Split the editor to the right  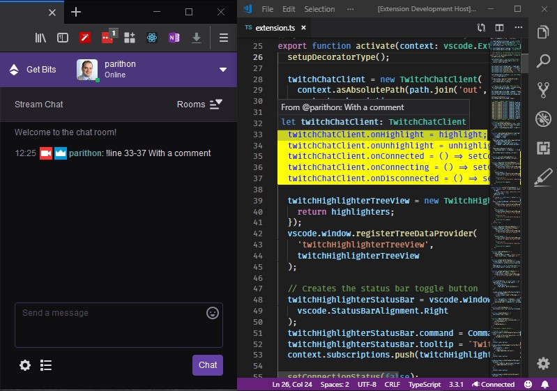click(499, 28)
